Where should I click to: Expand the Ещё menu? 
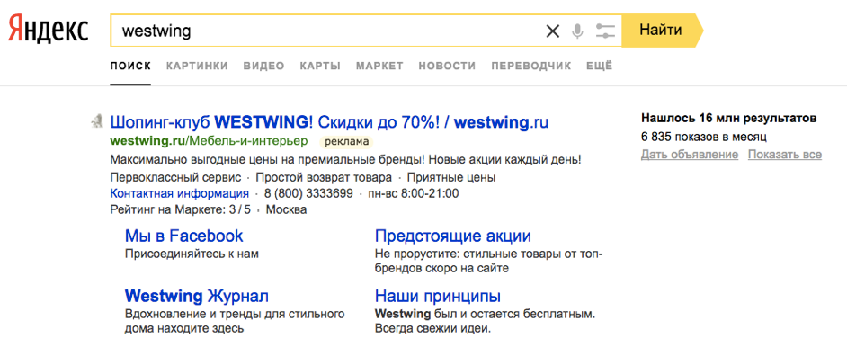point(600,66)
